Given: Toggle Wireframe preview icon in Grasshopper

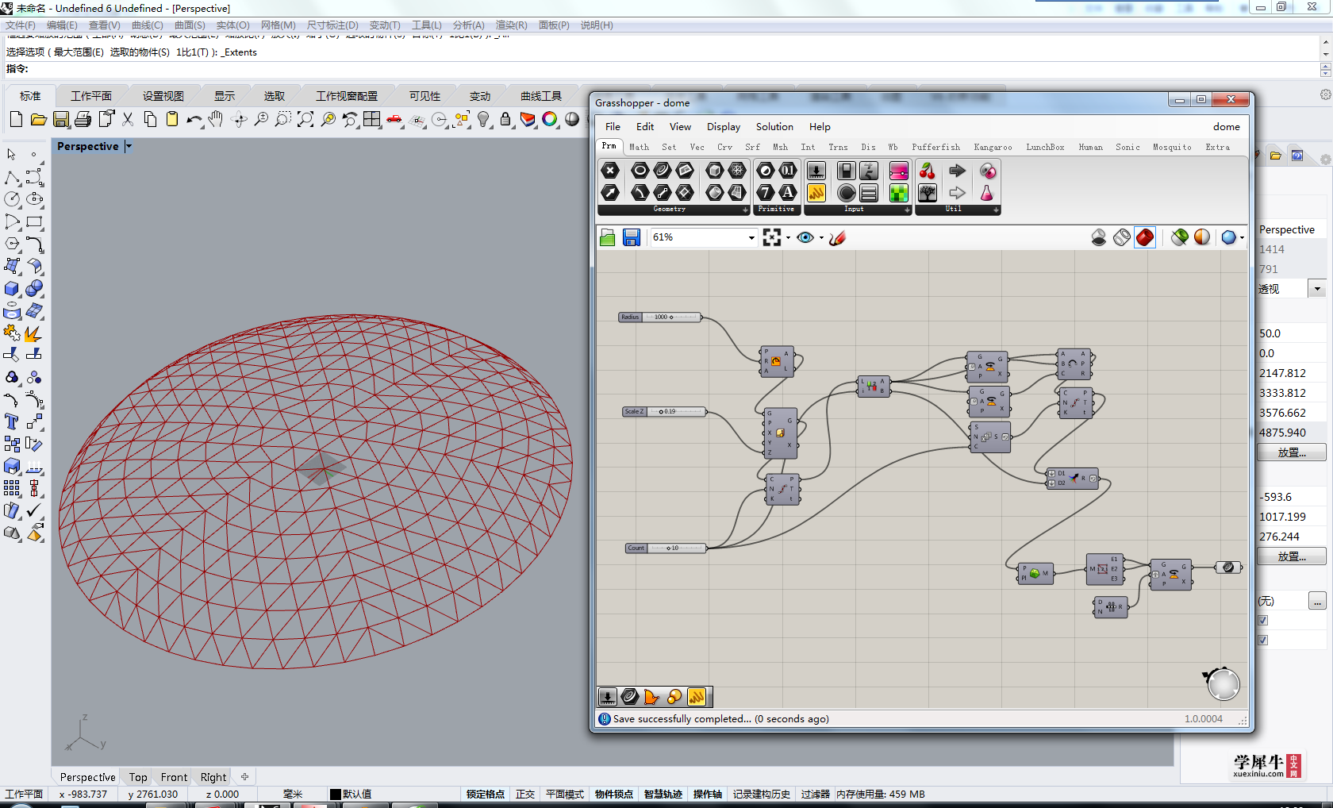Looking at the screenshot, I should click(x=1122, y=237).
